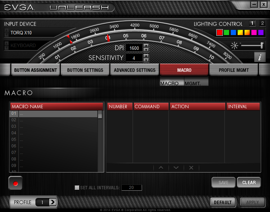Select lighting control profile 2
Viewport: 270px width, 212px height.
262,23
